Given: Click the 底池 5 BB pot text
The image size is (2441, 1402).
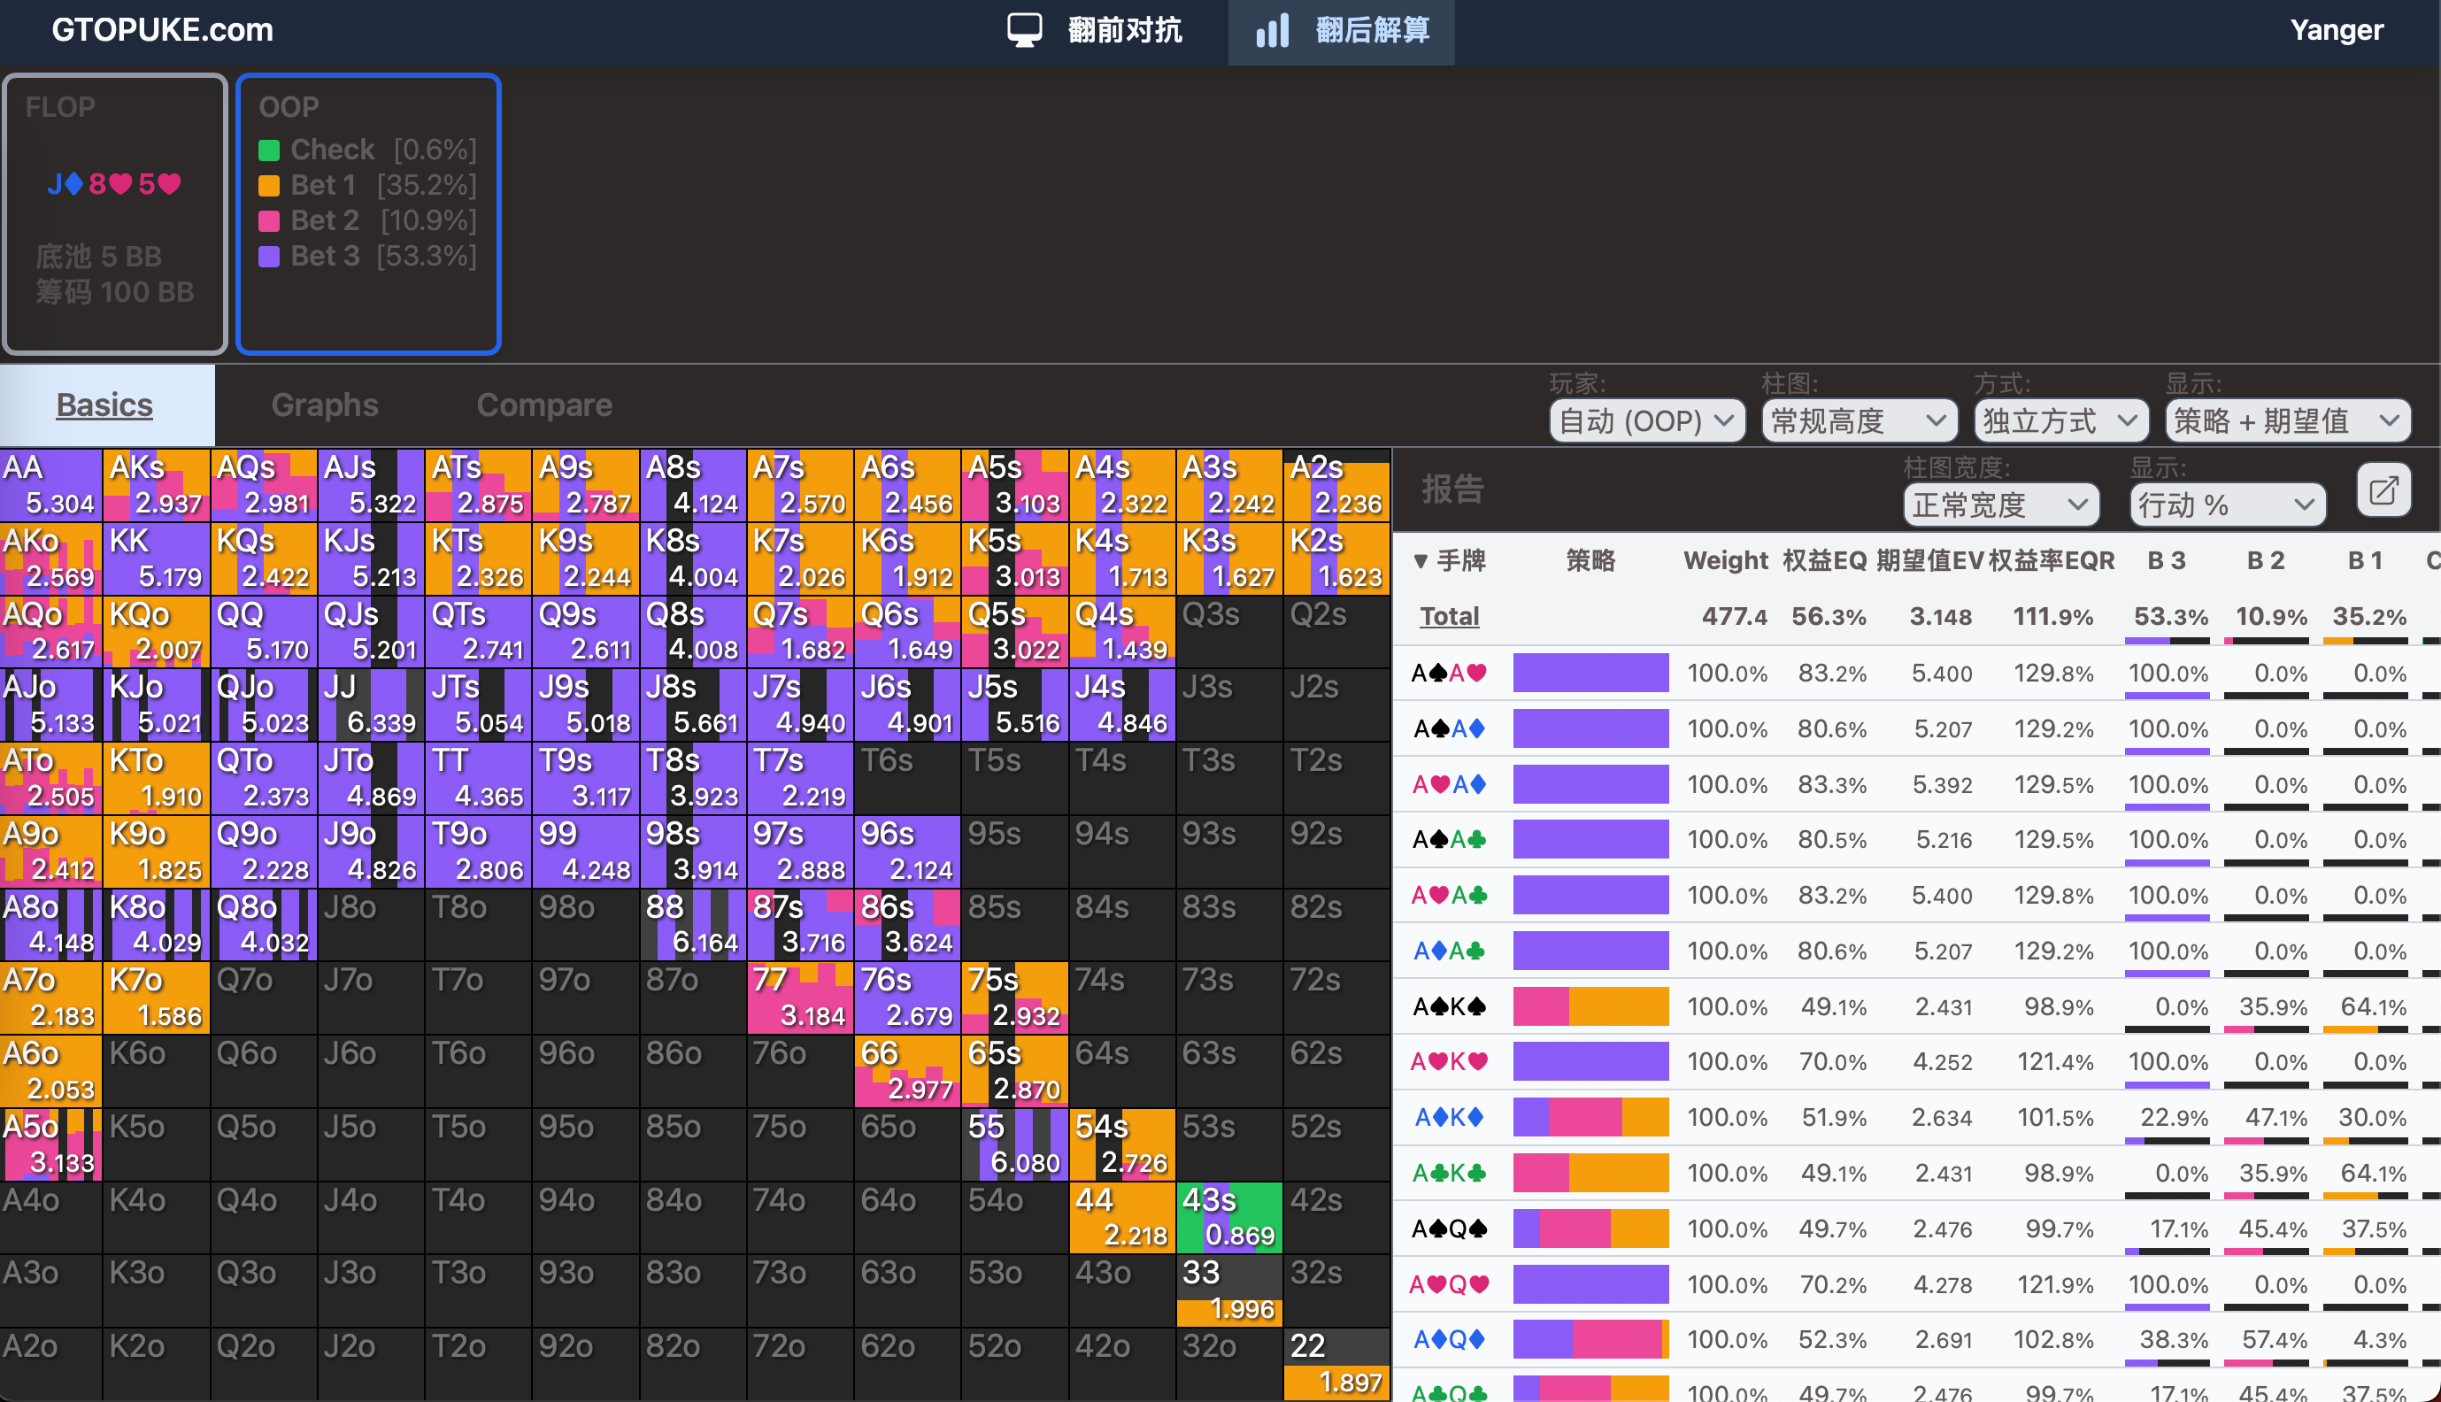Looking at the screenshot, I should (99, 256).
